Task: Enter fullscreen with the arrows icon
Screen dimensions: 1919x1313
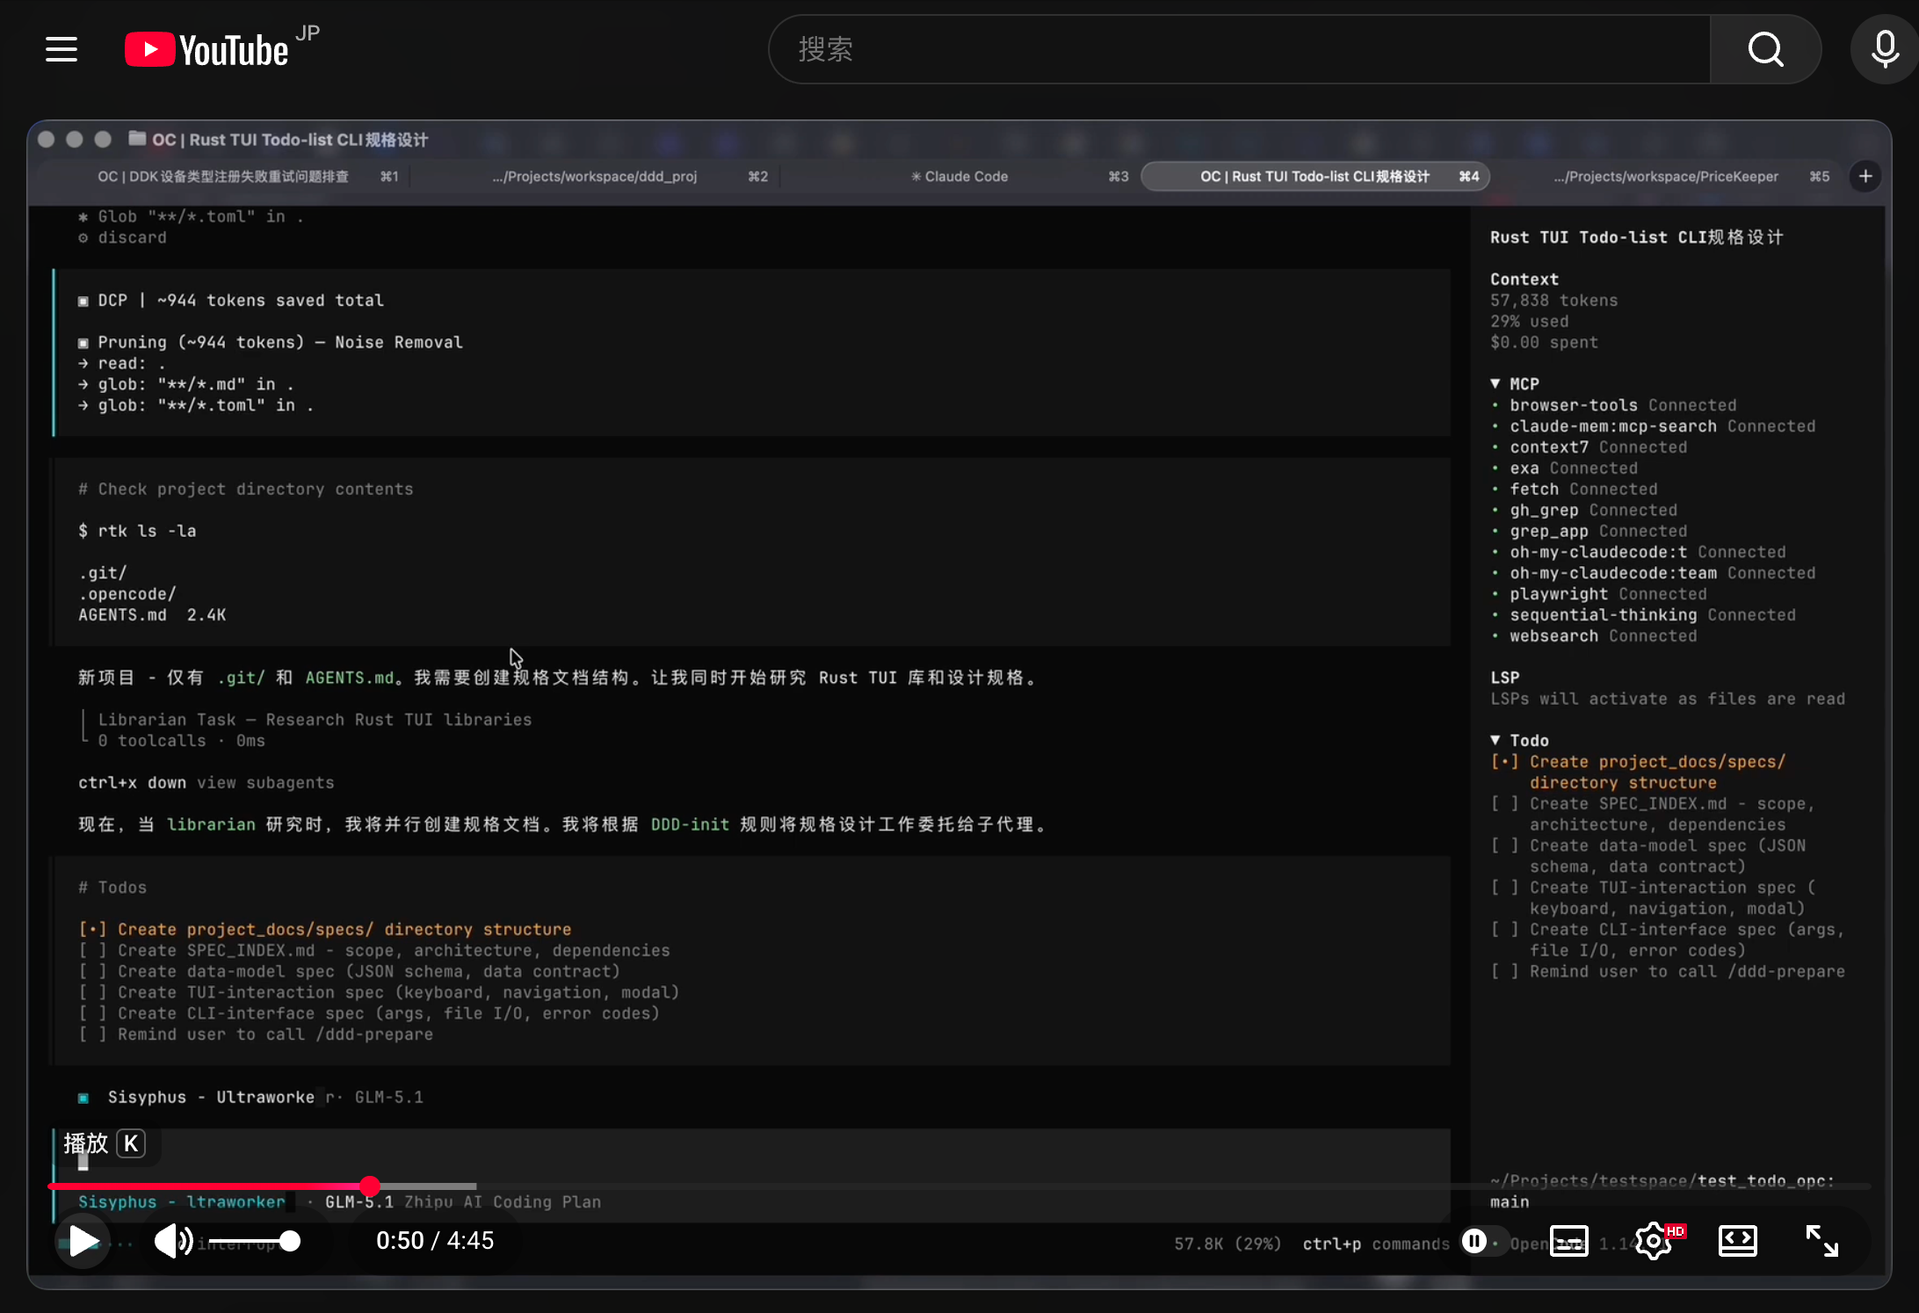Action: (1821, 1241)
